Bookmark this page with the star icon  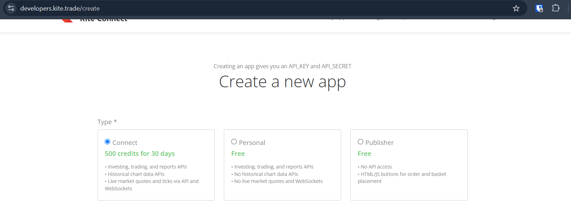pos(516,8)
